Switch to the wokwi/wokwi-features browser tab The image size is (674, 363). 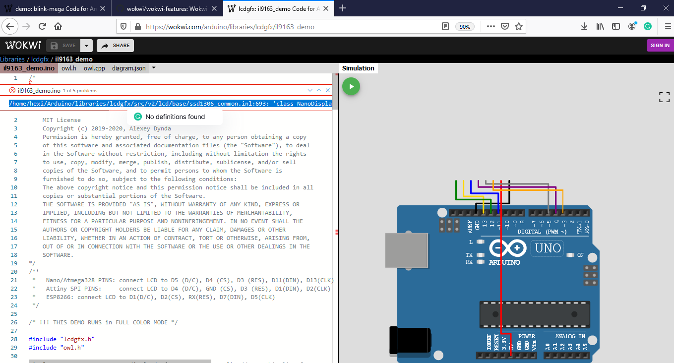(x=167, y=8)
